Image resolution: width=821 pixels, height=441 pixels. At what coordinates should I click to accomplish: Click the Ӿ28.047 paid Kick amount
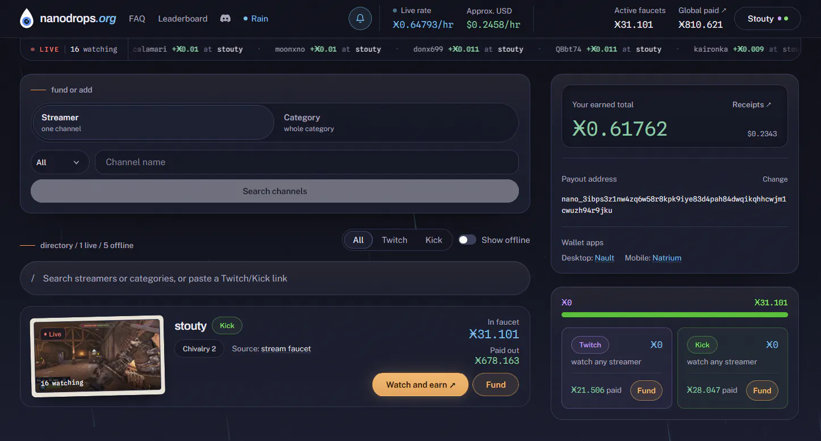click(712, 390)
